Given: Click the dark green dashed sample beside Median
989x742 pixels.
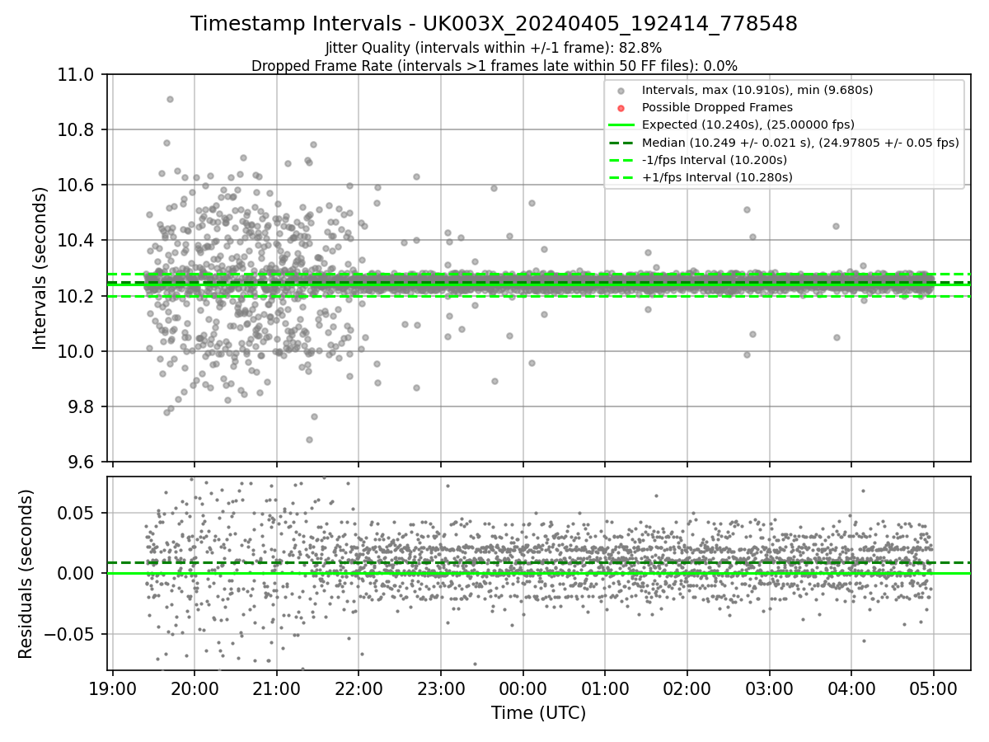Looking at the screenshot, I should [621, 143].
